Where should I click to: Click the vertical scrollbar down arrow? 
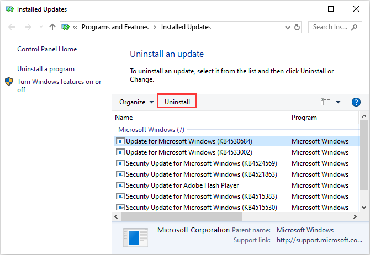coord(364,208)
